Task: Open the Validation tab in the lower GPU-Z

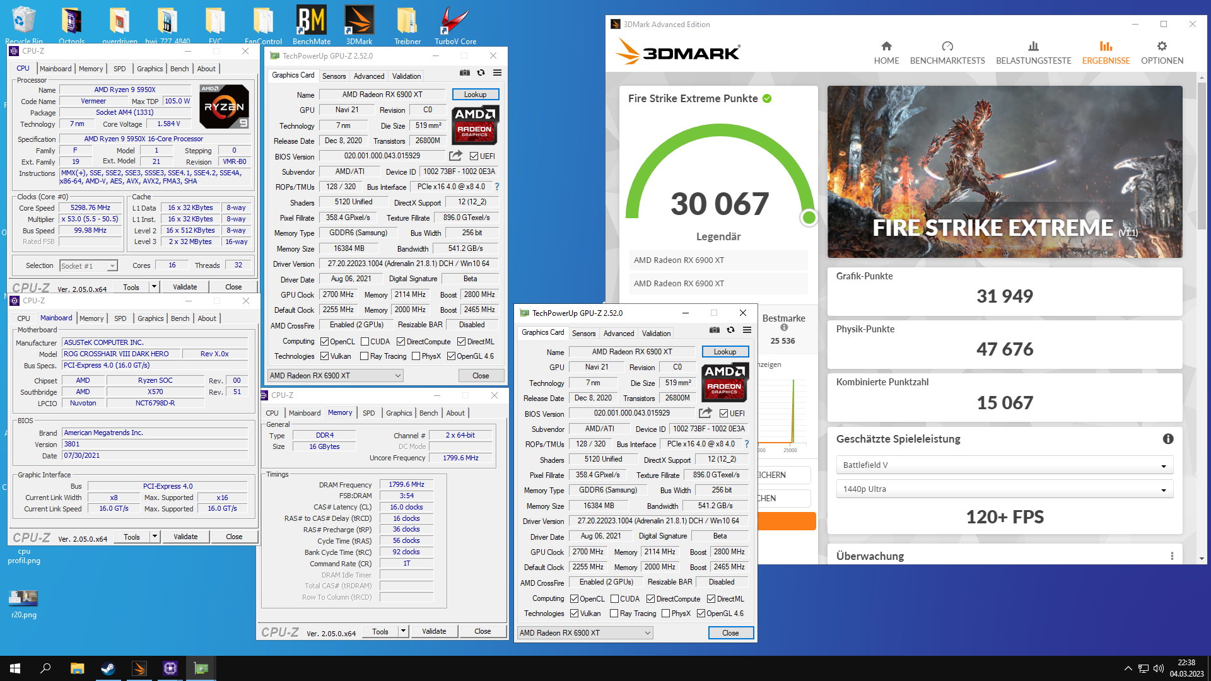Action: tap(656, 334)
